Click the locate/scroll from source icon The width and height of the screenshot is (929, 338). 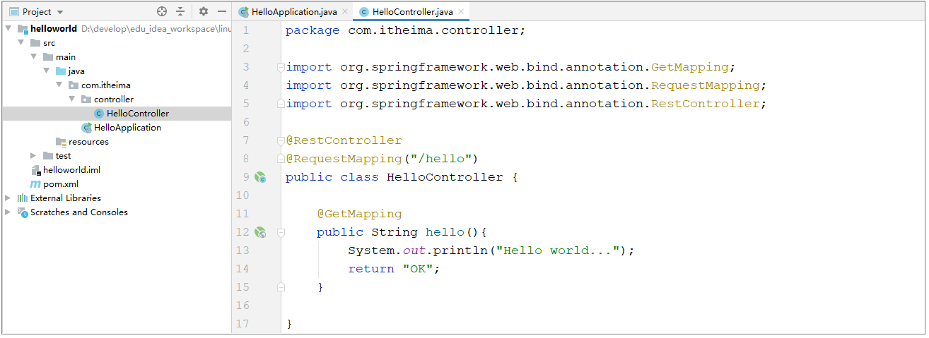[162, 11]
